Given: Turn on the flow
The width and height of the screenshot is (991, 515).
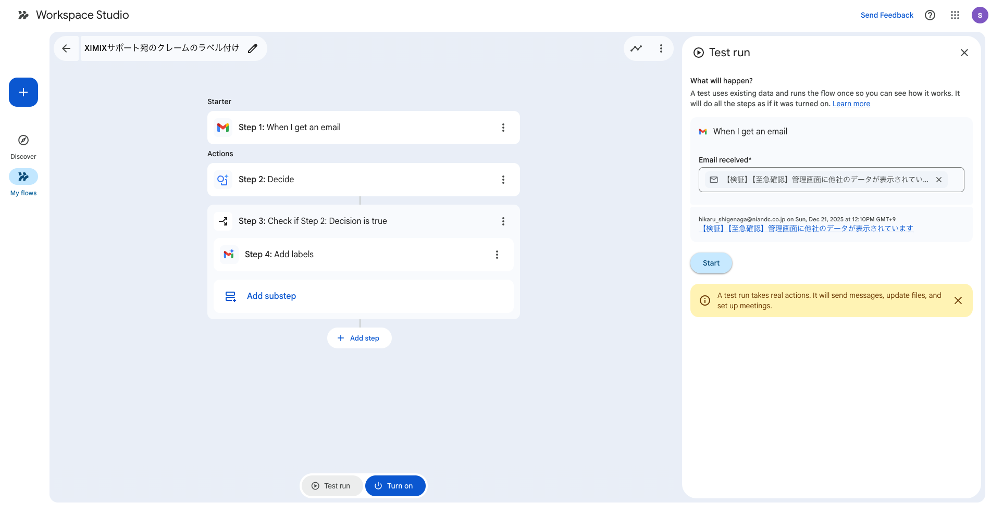Looking at the screenshot, I should pyautogui.click(x=395, y=486).
